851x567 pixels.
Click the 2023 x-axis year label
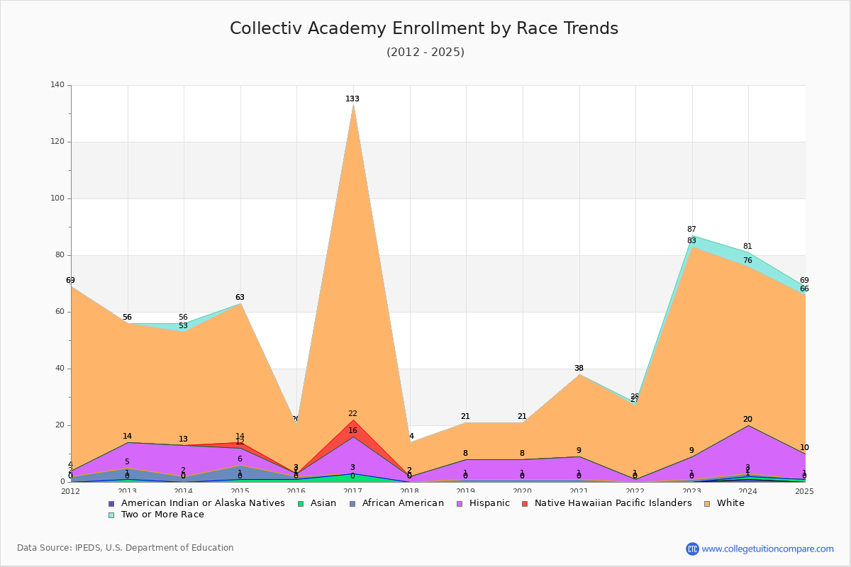(691, 491)
